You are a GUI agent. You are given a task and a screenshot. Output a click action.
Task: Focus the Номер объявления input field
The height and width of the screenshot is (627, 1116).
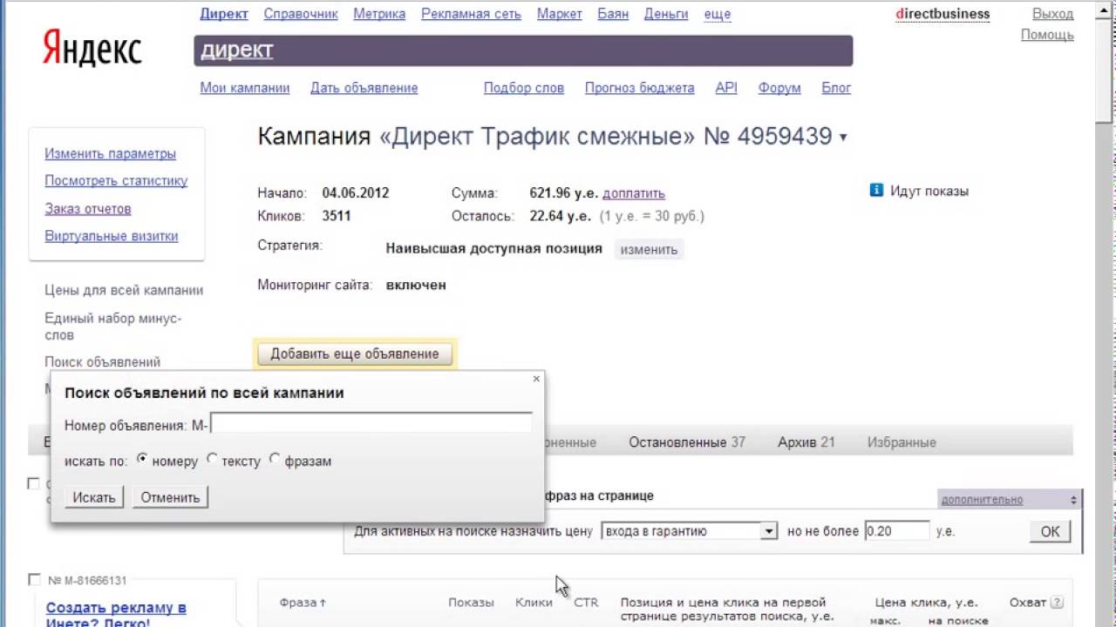point(371,423)
